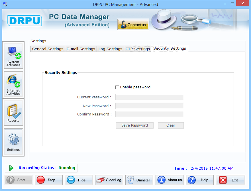Click the green recording status arrow
This screenshot has width=251, height=191.
(11, 168)
